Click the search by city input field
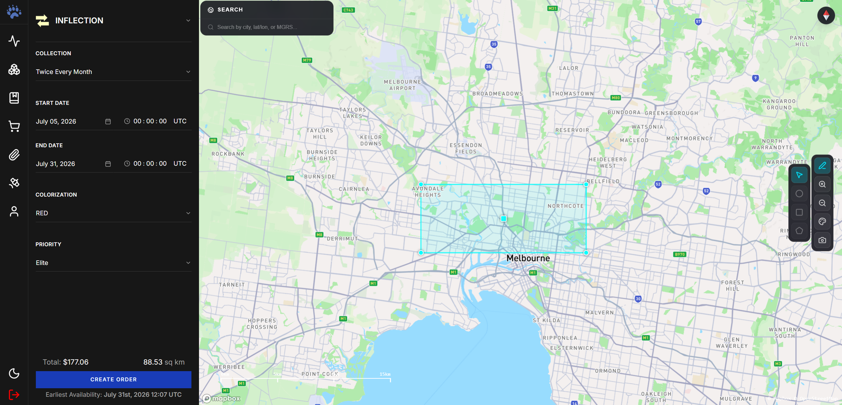The image size is (842, 405). pos(267,27)
